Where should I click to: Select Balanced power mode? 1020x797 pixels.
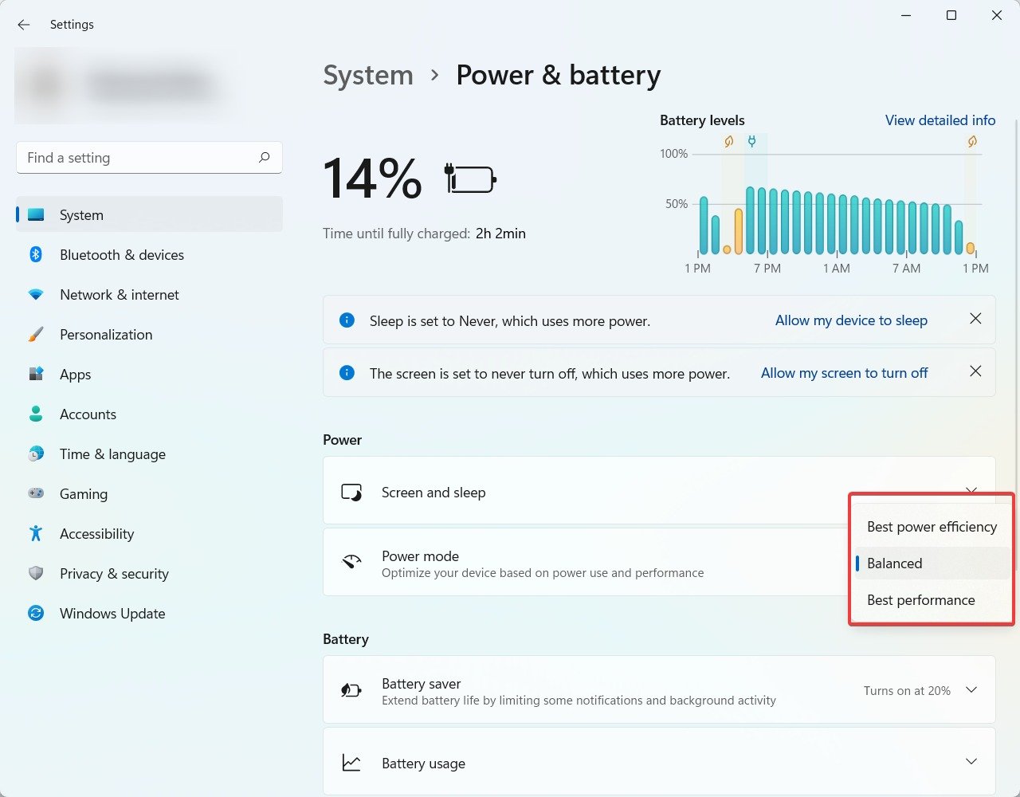[x=932, y=563]
